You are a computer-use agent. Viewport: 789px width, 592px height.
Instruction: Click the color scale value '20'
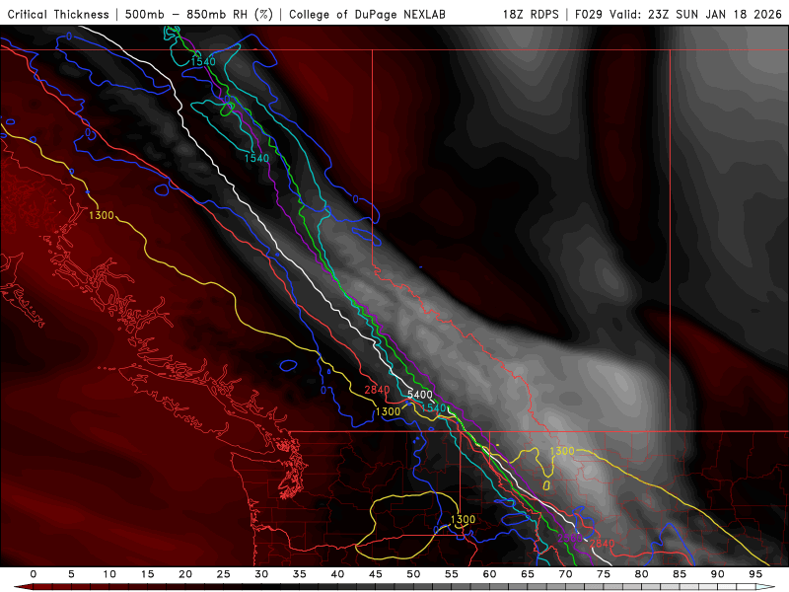click(185, 574)
